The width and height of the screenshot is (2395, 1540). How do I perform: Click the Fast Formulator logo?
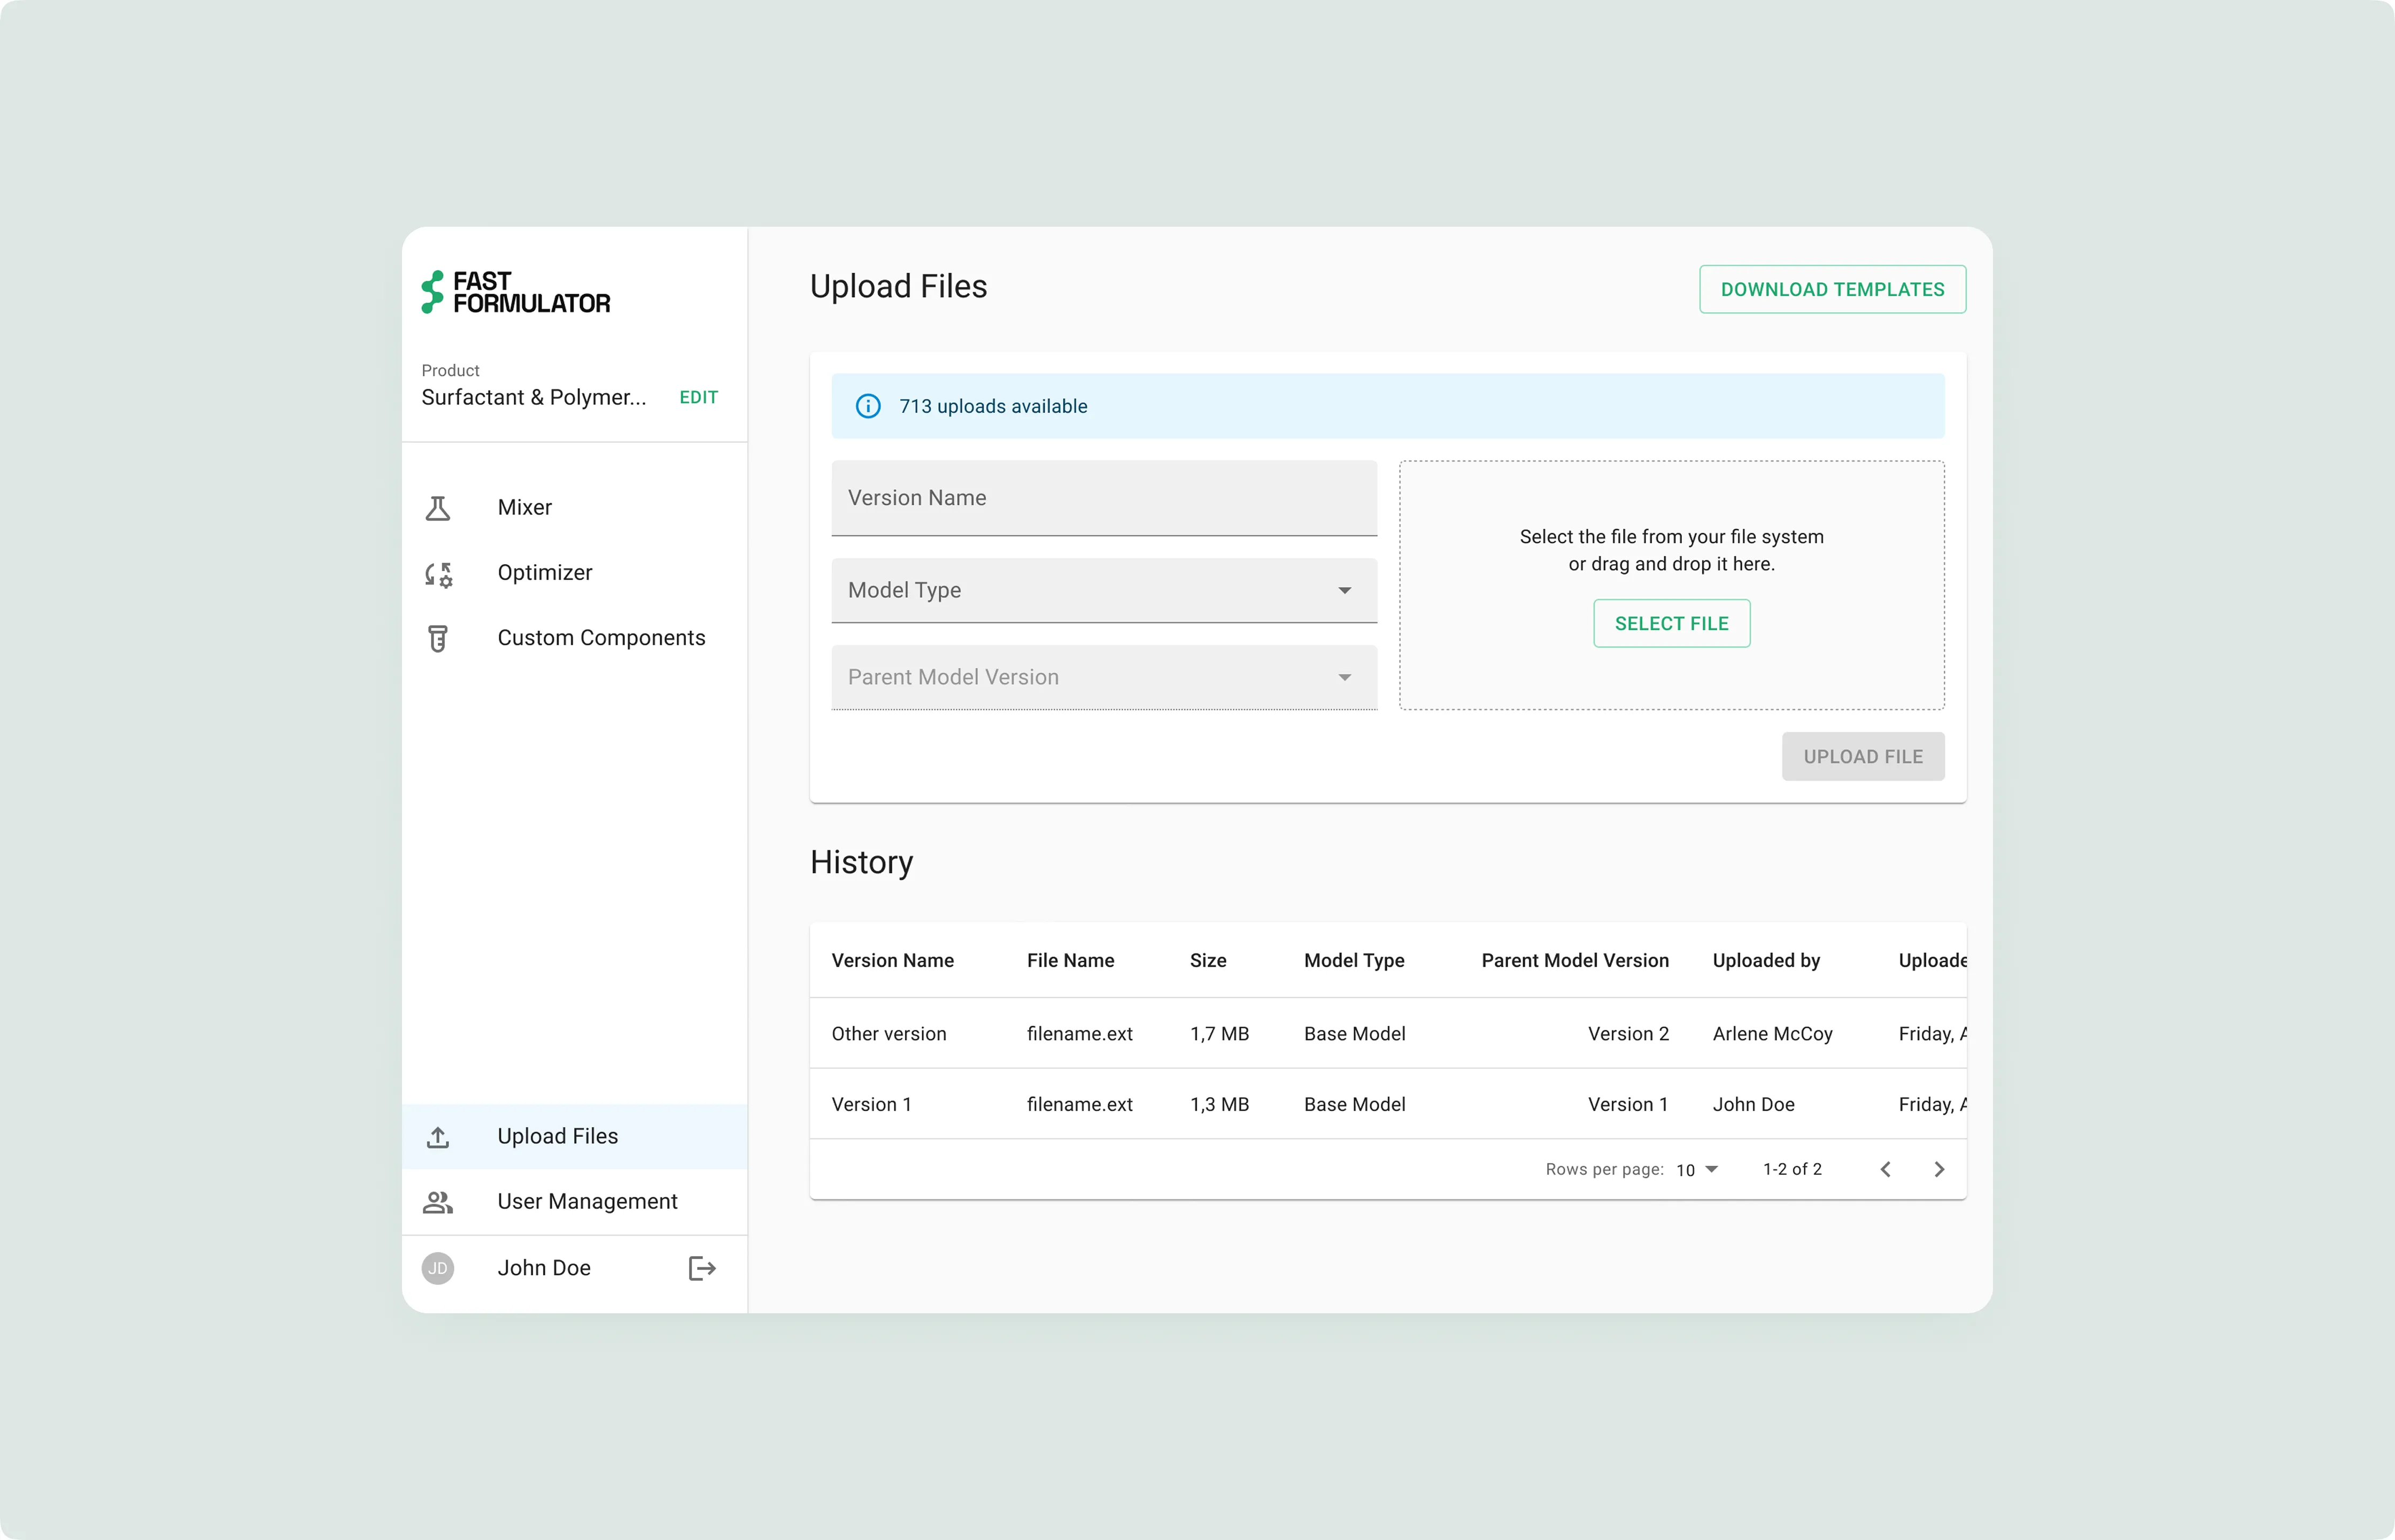516,292
